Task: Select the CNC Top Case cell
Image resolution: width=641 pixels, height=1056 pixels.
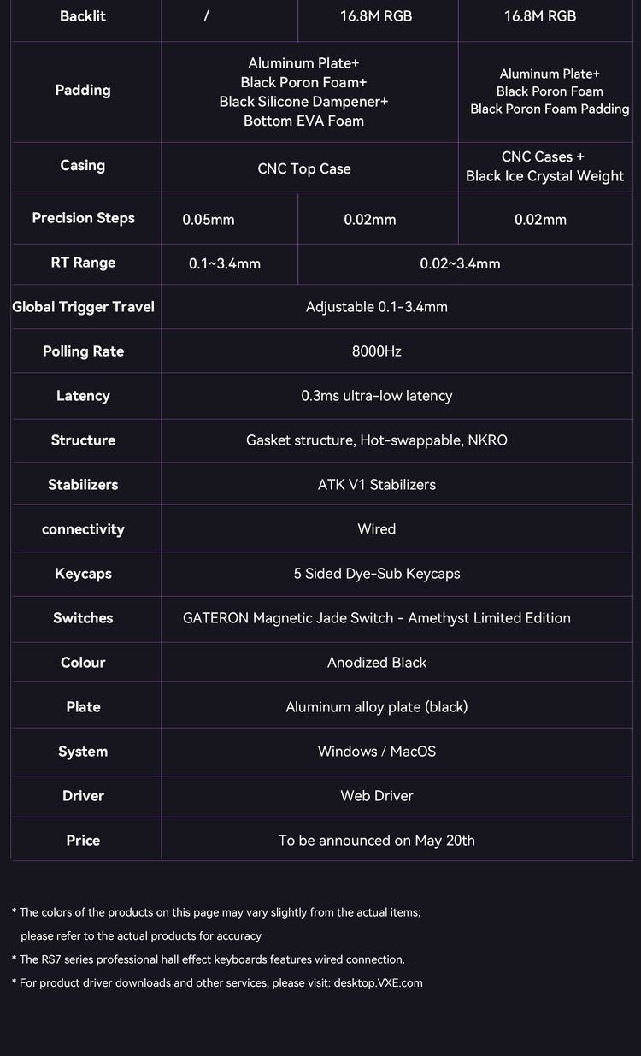Action: [x=304, y=168]
